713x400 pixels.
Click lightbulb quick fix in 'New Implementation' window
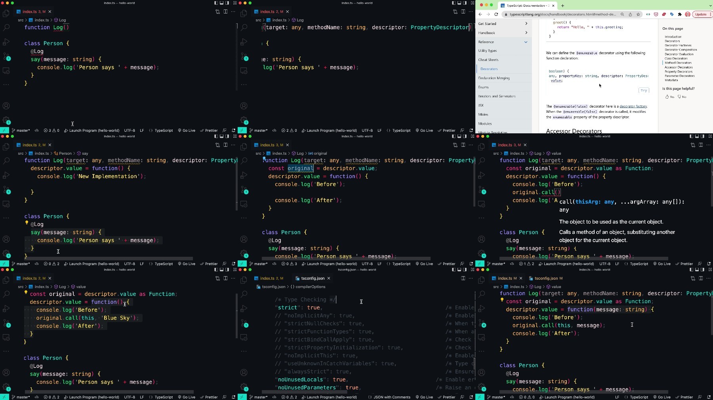pyautogui.click(x=27, y=223)
